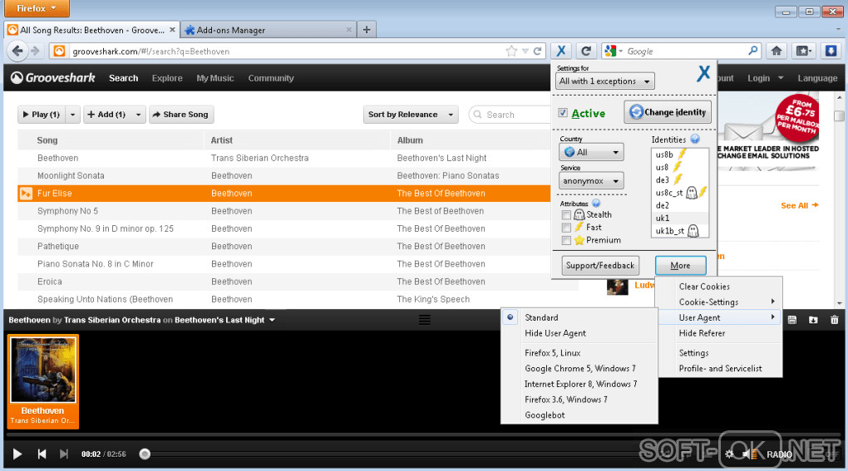Click the Attributes info help icon

(596, 204)
